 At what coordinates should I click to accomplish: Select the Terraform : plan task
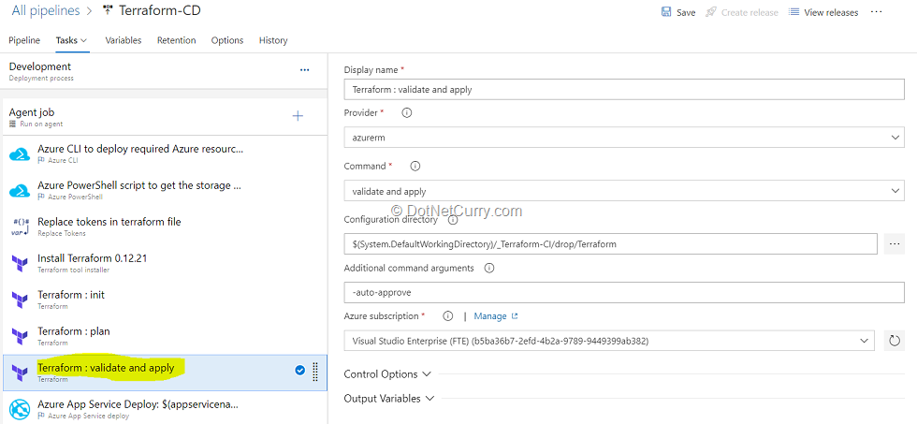pos(165,336)
